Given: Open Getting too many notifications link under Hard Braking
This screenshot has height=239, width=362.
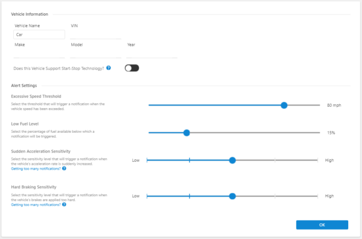Looking at the screenshot, I should tap(36, 205).
